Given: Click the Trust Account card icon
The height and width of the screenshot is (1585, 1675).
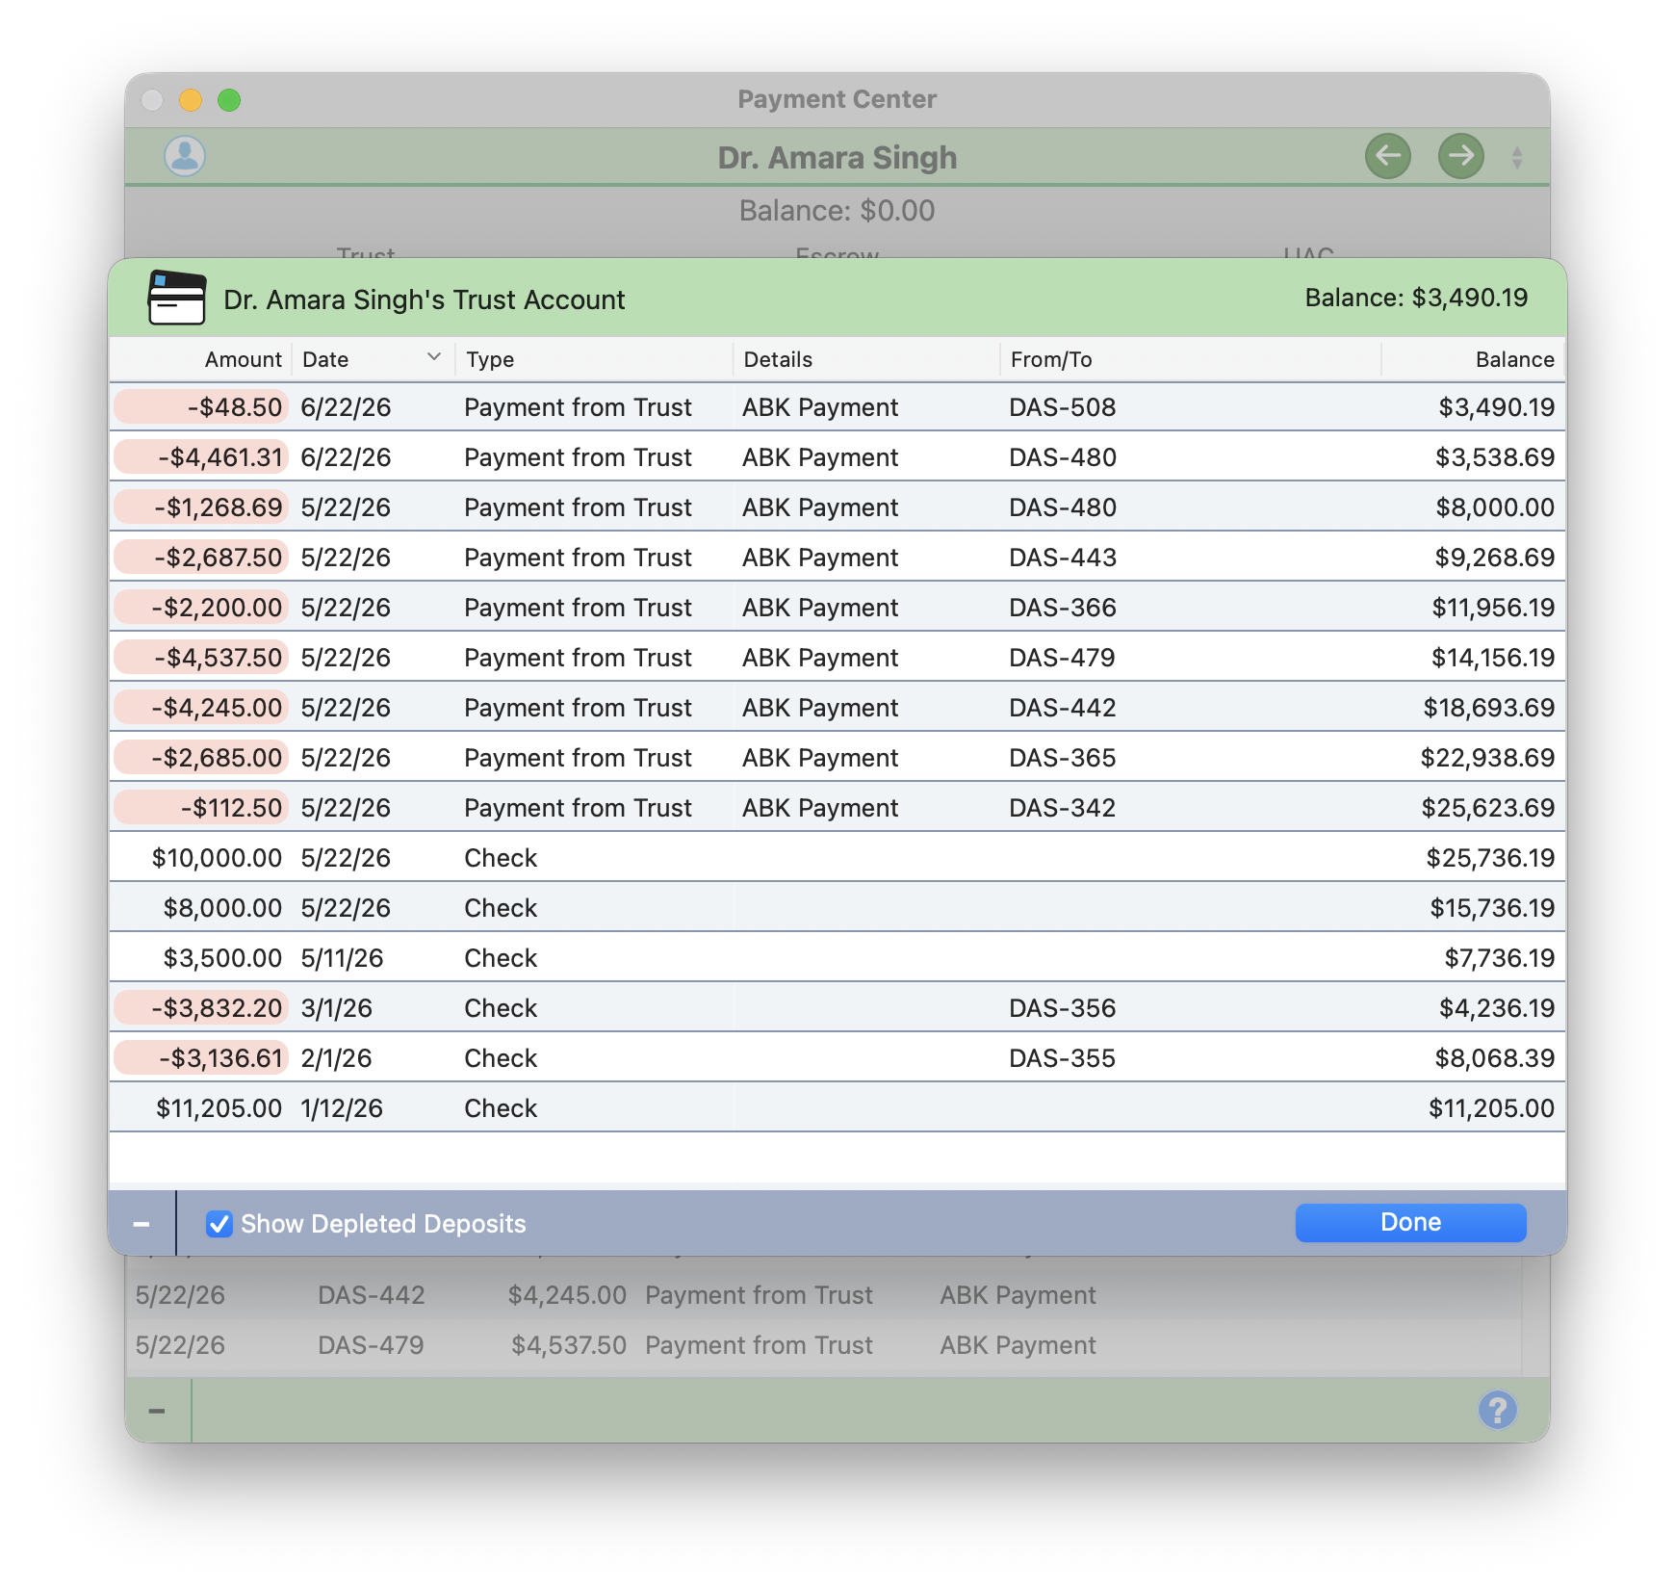Looking at the screenshot, I should point(176,299).
